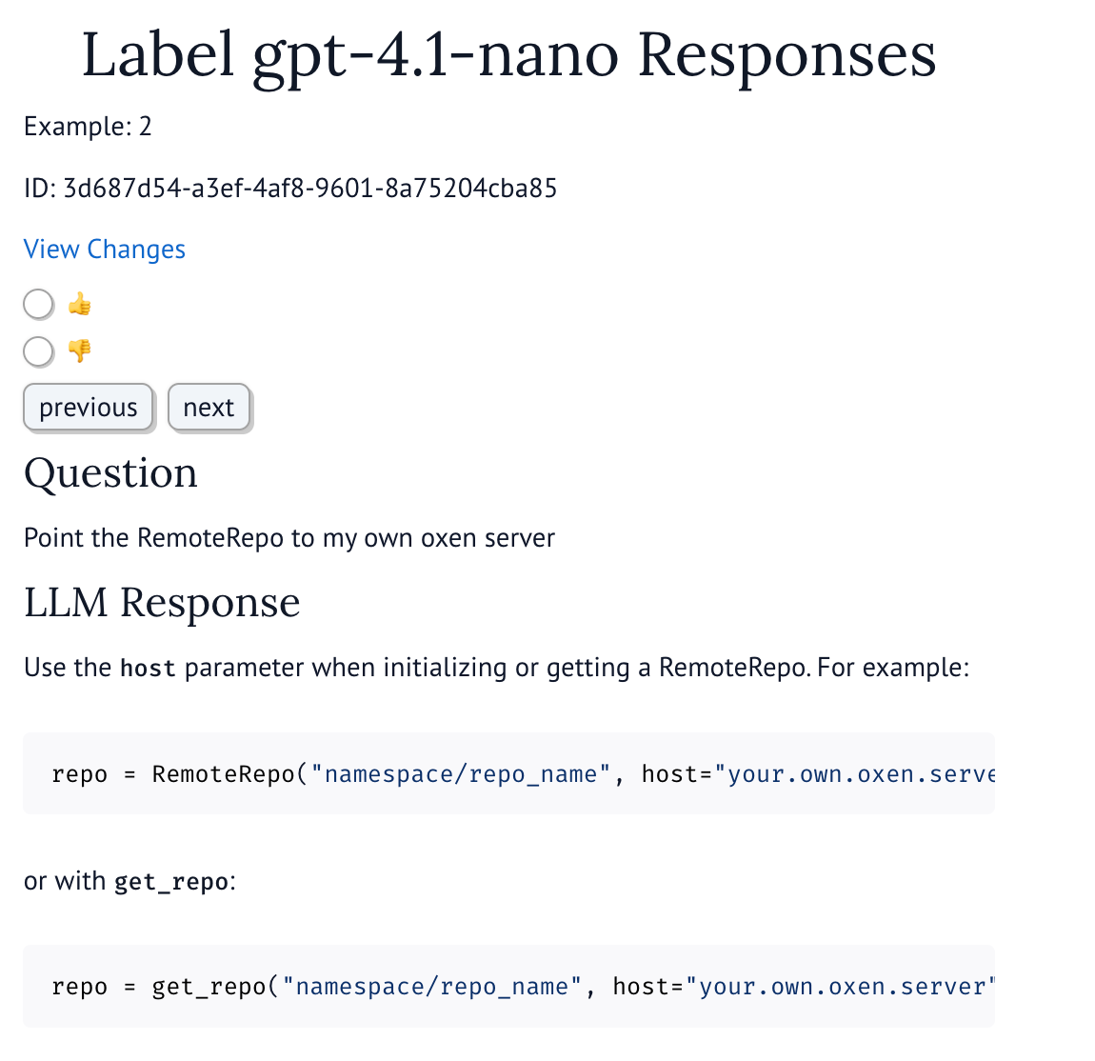Advance to the next example
1095x1061 pixels.
(x=209, y=408)
